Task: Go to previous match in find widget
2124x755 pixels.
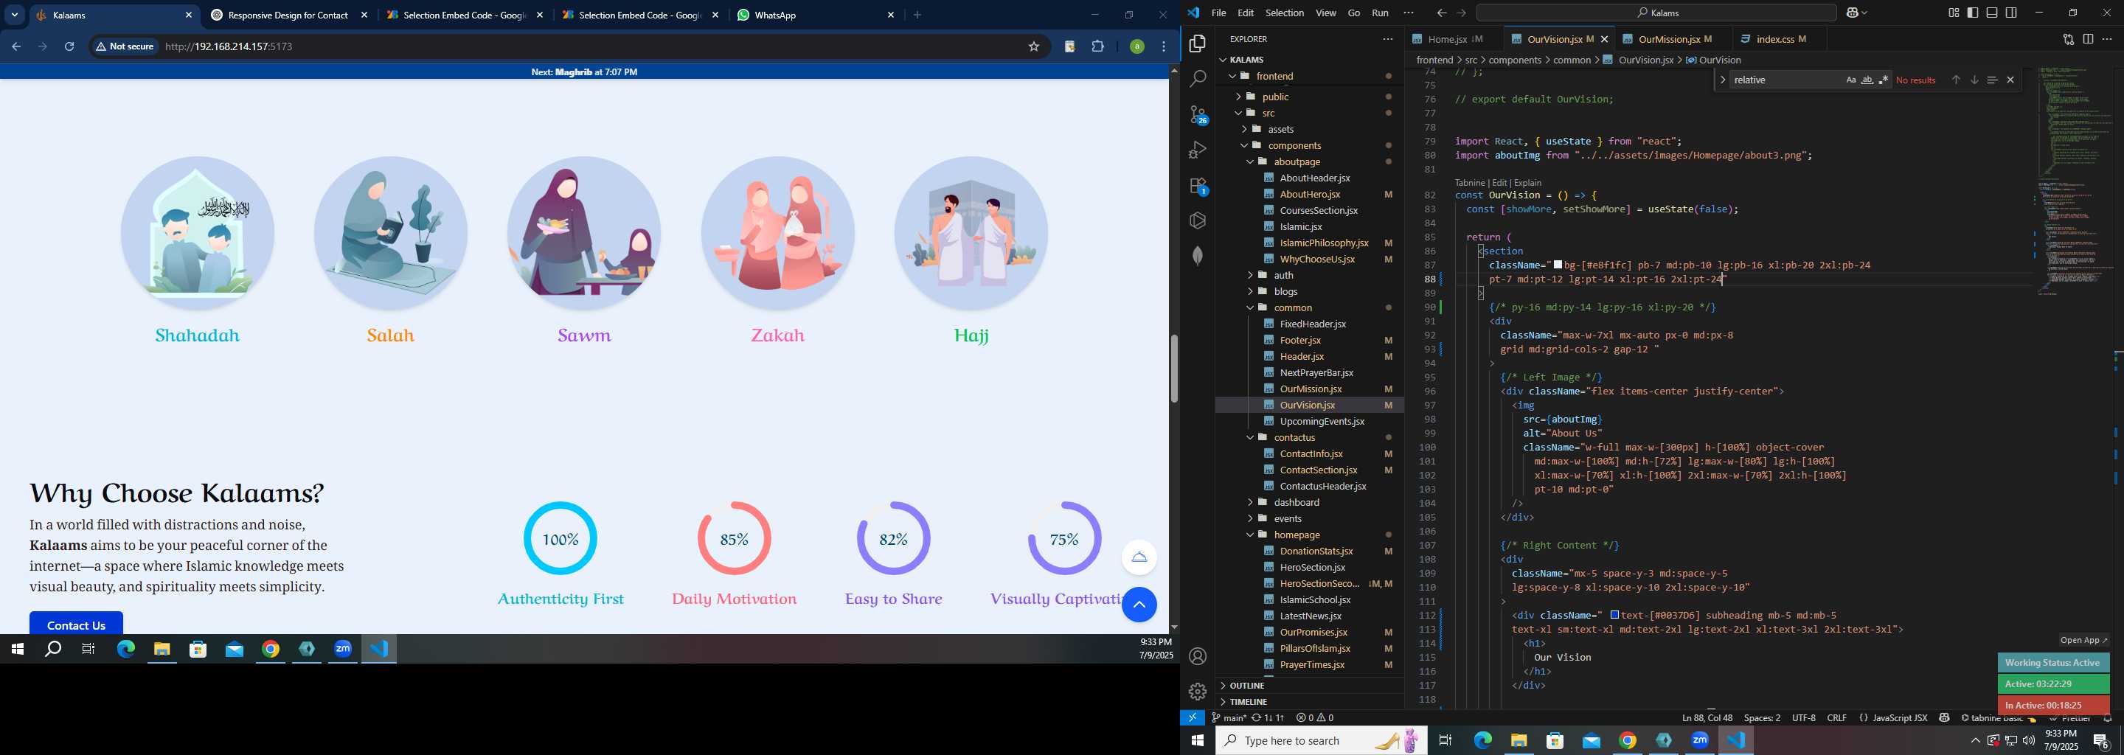Action: pos(1955,80)
